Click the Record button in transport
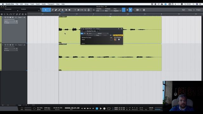The width and height of the screenshot is (203, 114). click(x=104, y=109)
